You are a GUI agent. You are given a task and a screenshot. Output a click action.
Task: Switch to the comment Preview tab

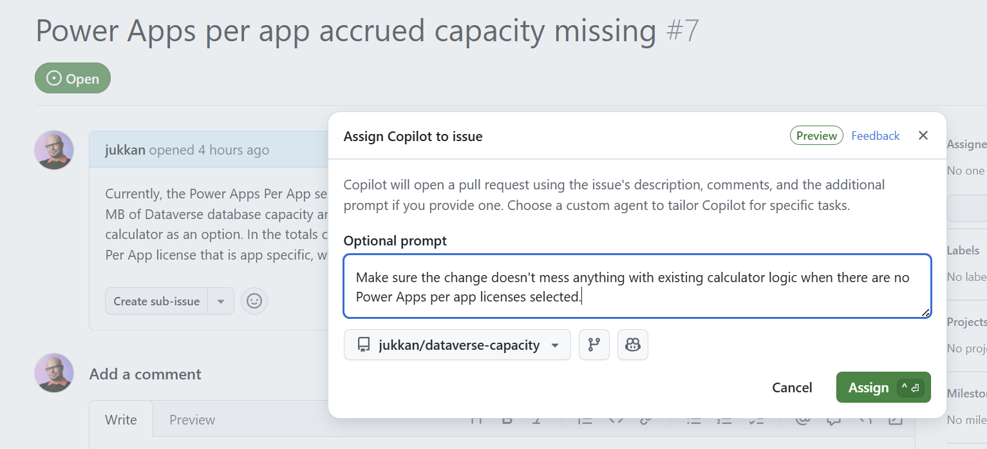[x=192, y=419]
